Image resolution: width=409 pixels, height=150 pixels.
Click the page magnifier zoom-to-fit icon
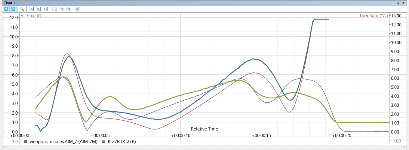[x=54, y=9]
